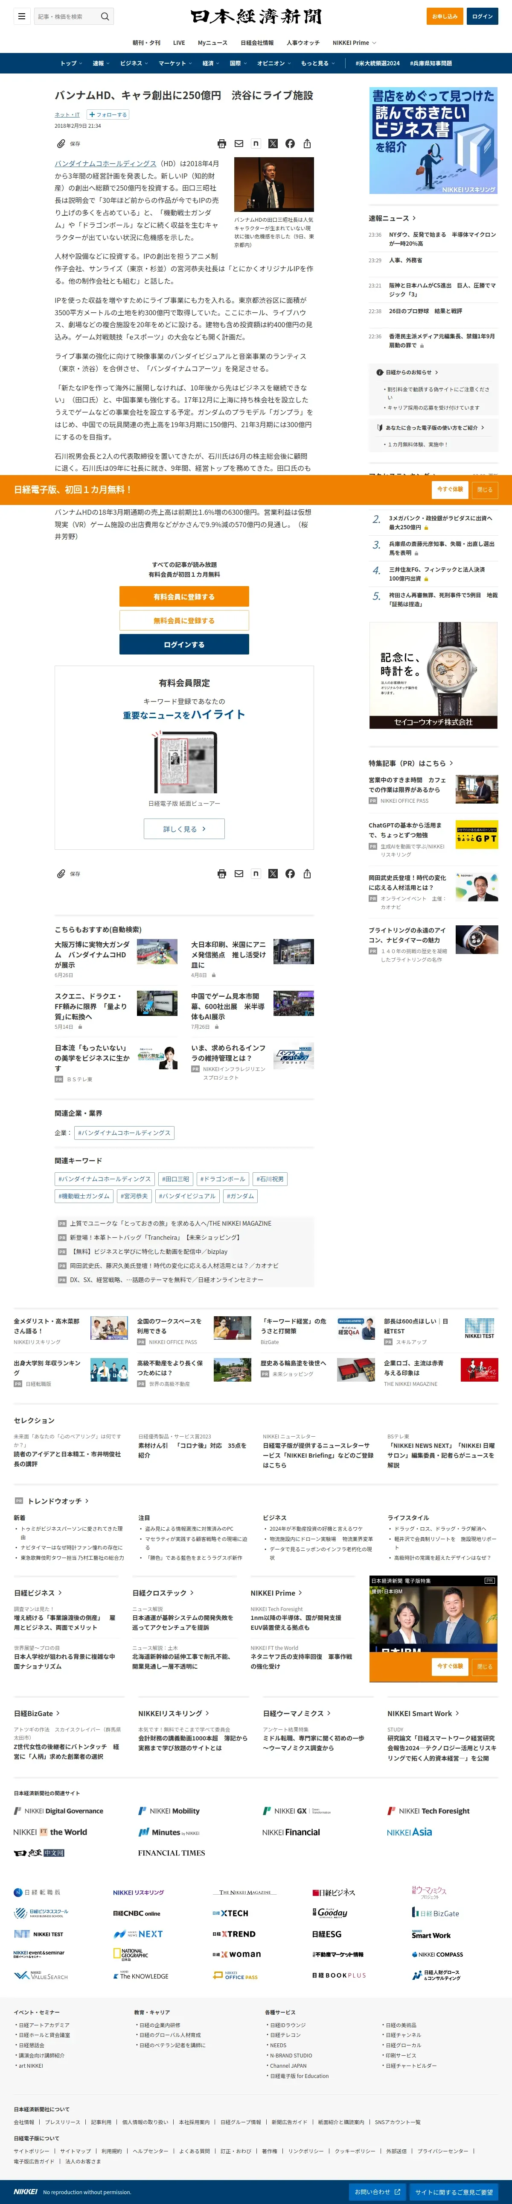Select the #米大統領選2024 topic tab
Screen dimensions: 512x2204
coord(378,63)
